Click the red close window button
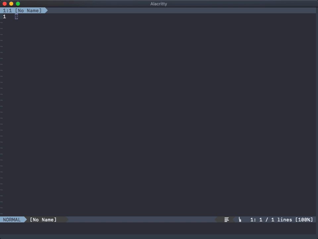The image size is (318, 239). tap(5, 4)
